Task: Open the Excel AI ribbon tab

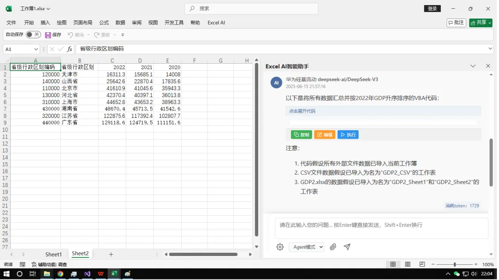Action: pos(216,23)
